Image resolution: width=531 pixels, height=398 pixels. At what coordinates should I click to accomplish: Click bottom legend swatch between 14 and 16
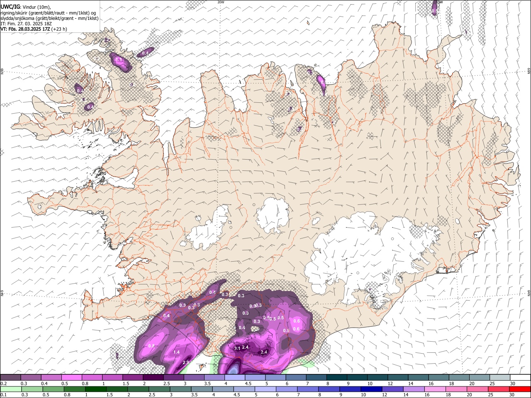[414, 389]
